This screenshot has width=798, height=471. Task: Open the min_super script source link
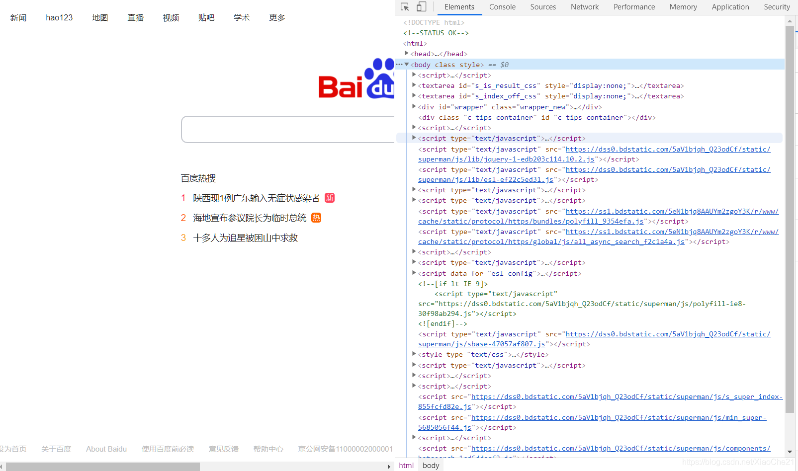pos(619,417)
